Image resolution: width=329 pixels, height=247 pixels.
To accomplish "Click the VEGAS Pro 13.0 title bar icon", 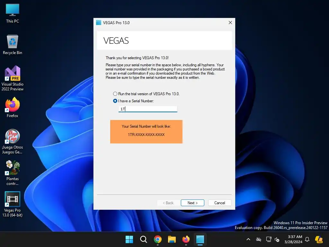I will point(99,23).
